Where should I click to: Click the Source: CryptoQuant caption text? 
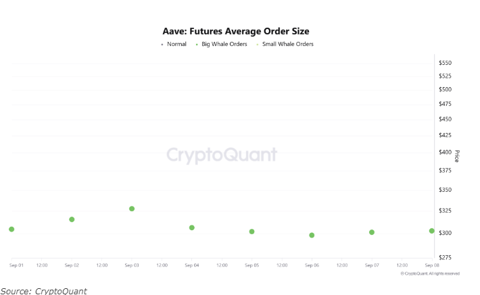(x=43, y=290)
